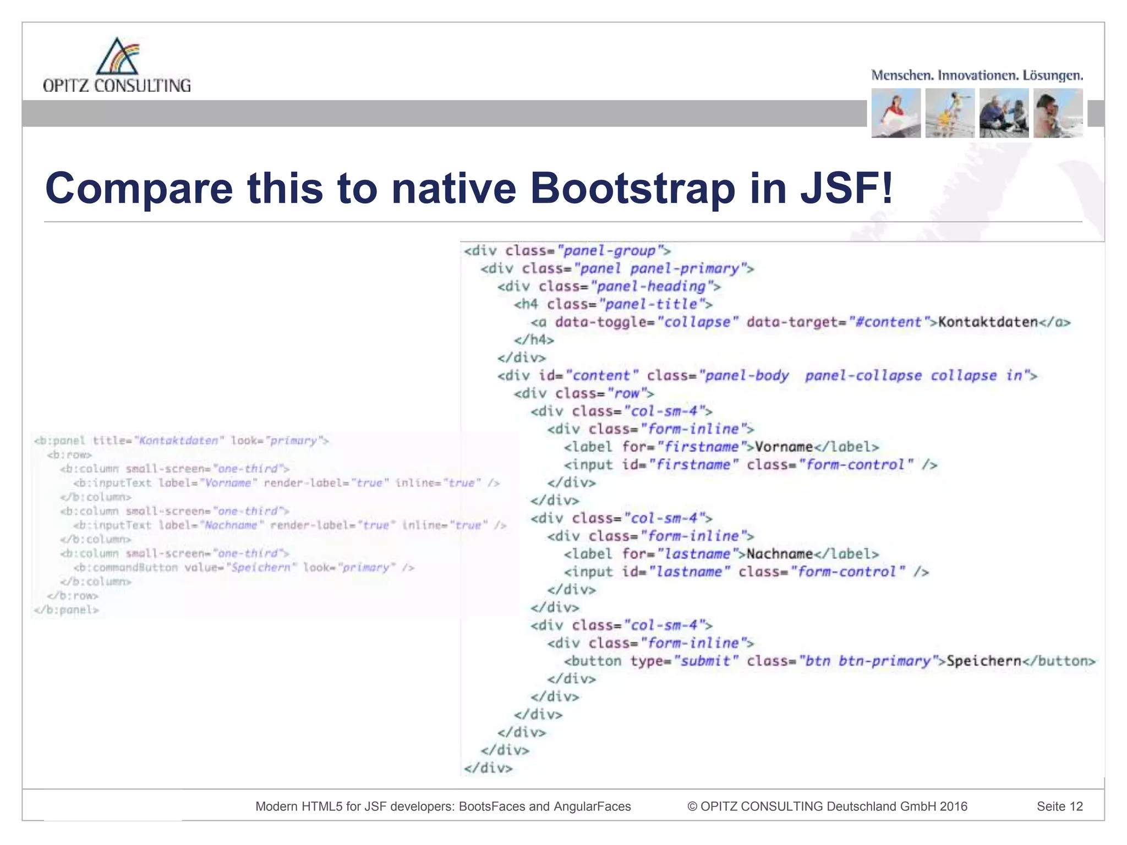Click the <label for="lastname">Nachname</label> line
The height and width of the screenshot is (845, 1127).
coord(721,554)
